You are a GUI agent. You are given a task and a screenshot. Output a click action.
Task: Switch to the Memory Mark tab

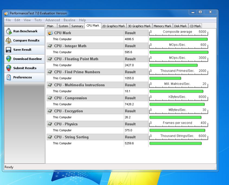(x=162, y=26)
